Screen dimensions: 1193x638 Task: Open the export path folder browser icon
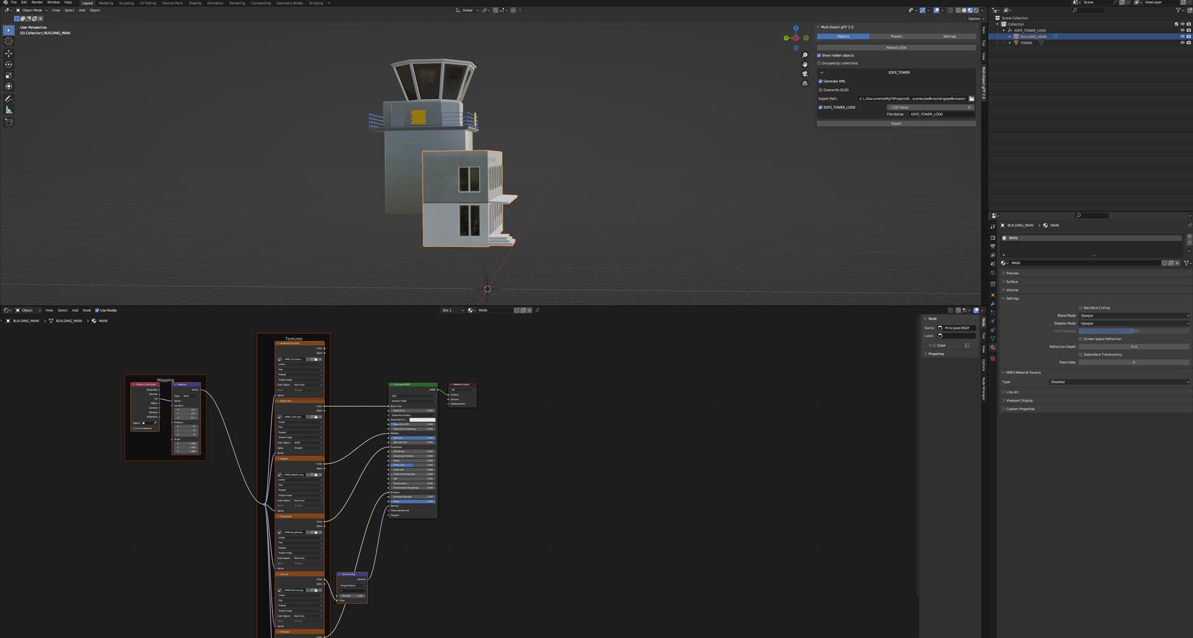[x=972, y=99]
